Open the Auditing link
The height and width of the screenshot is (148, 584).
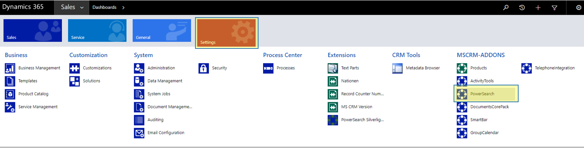click(155, 120)
